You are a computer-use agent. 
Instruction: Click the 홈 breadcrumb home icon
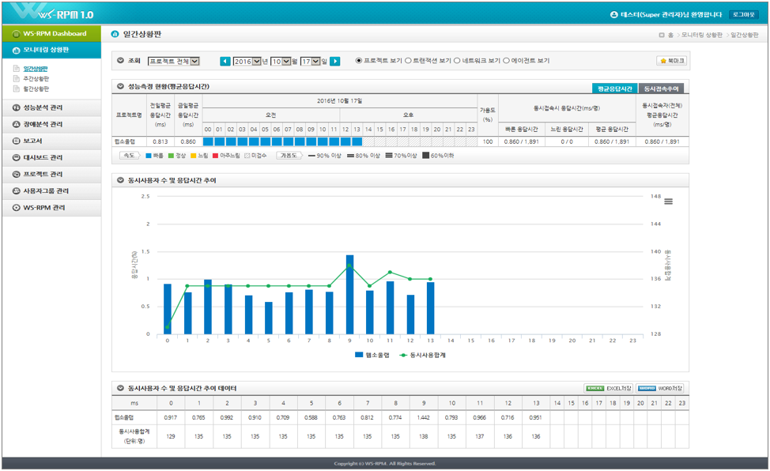click(x=662, y=35)
